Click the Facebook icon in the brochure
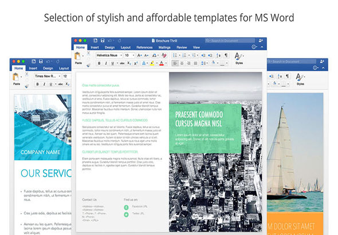The image size is (338, 235). click(126, 208)
